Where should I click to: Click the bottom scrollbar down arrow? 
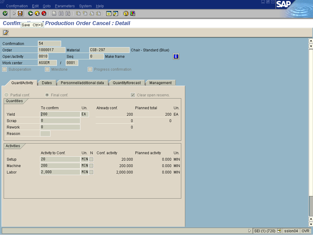[311, 224]
